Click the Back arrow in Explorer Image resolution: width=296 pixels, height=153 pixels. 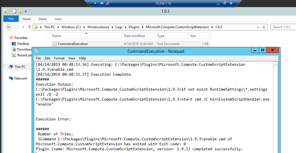pyautogui.click(x=9, y=27)
